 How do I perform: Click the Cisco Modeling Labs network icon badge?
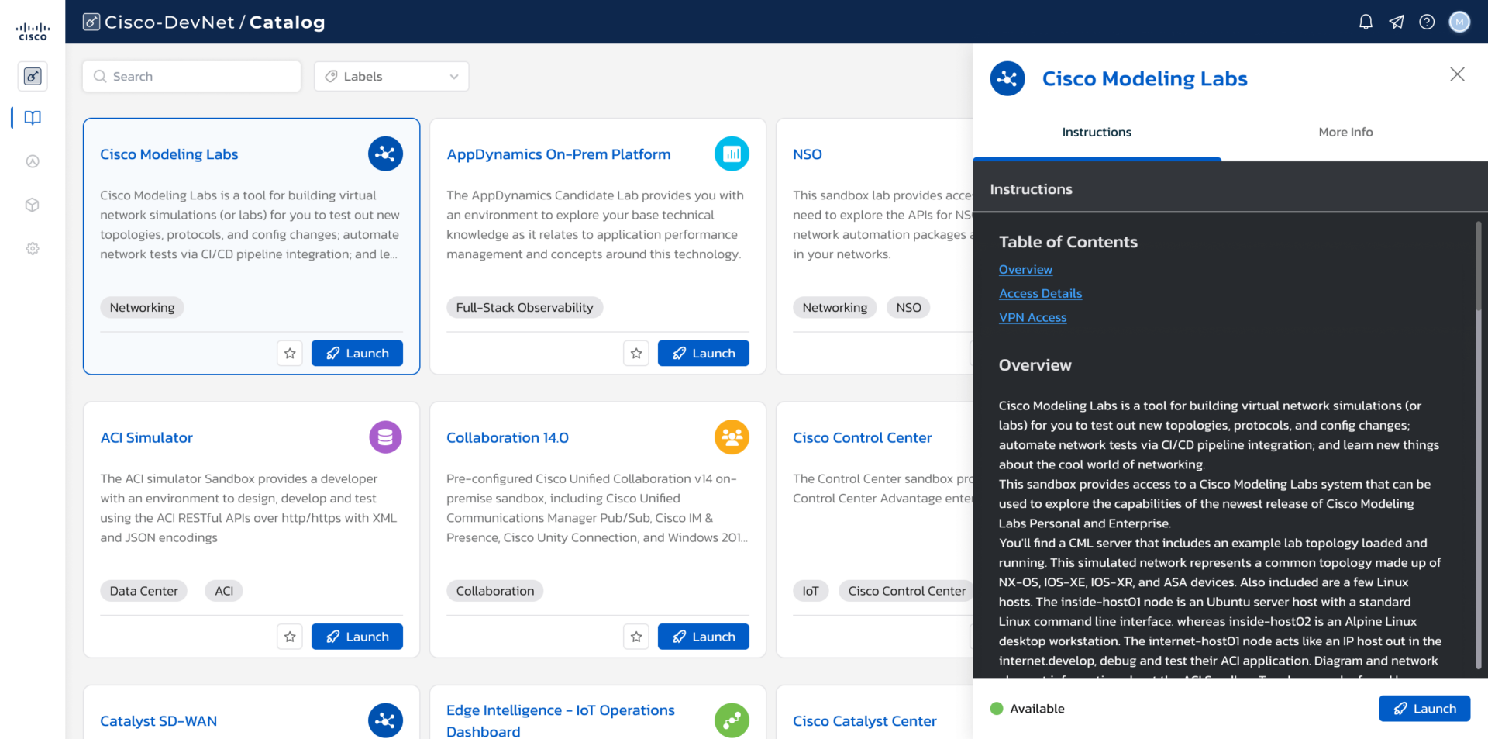(385, 154)
